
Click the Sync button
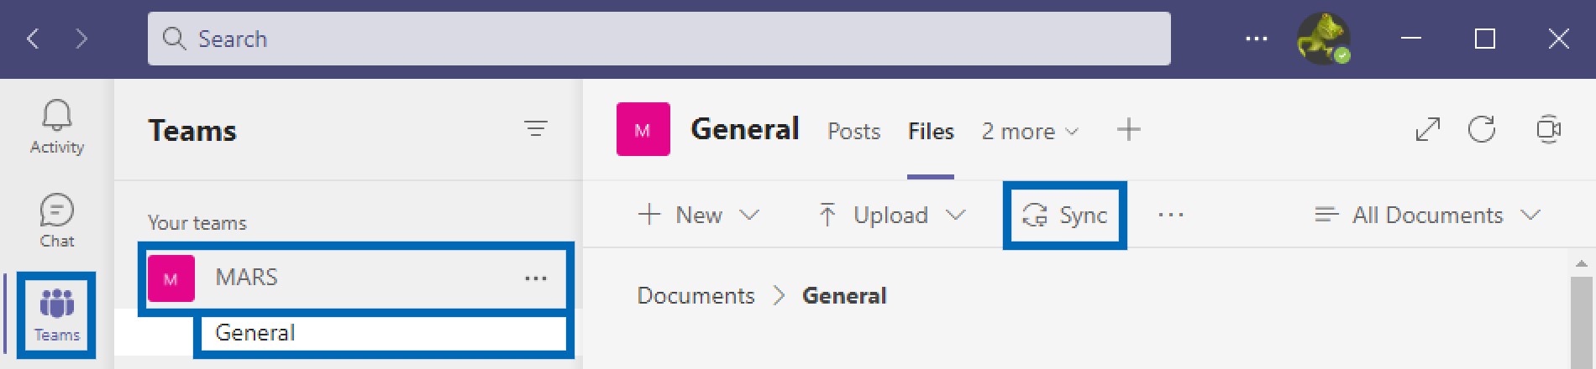1065,216
